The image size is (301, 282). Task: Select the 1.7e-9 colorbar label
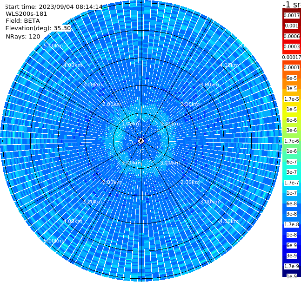coord(292,266)
